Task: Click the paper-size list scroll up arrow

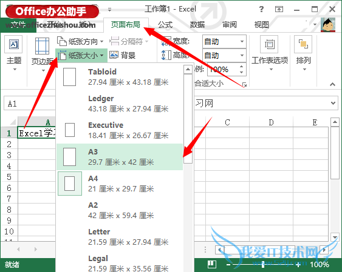Action: pyautogui.click(x=188, y=69)
